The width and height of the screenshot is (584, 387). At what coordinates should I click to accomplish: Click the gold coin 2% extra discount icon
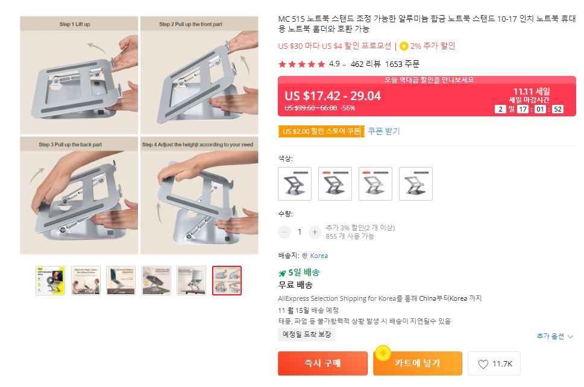404,46
